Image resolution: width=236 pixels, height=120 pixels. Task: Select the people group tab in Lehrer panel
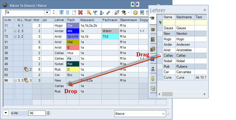pos(153,29)
